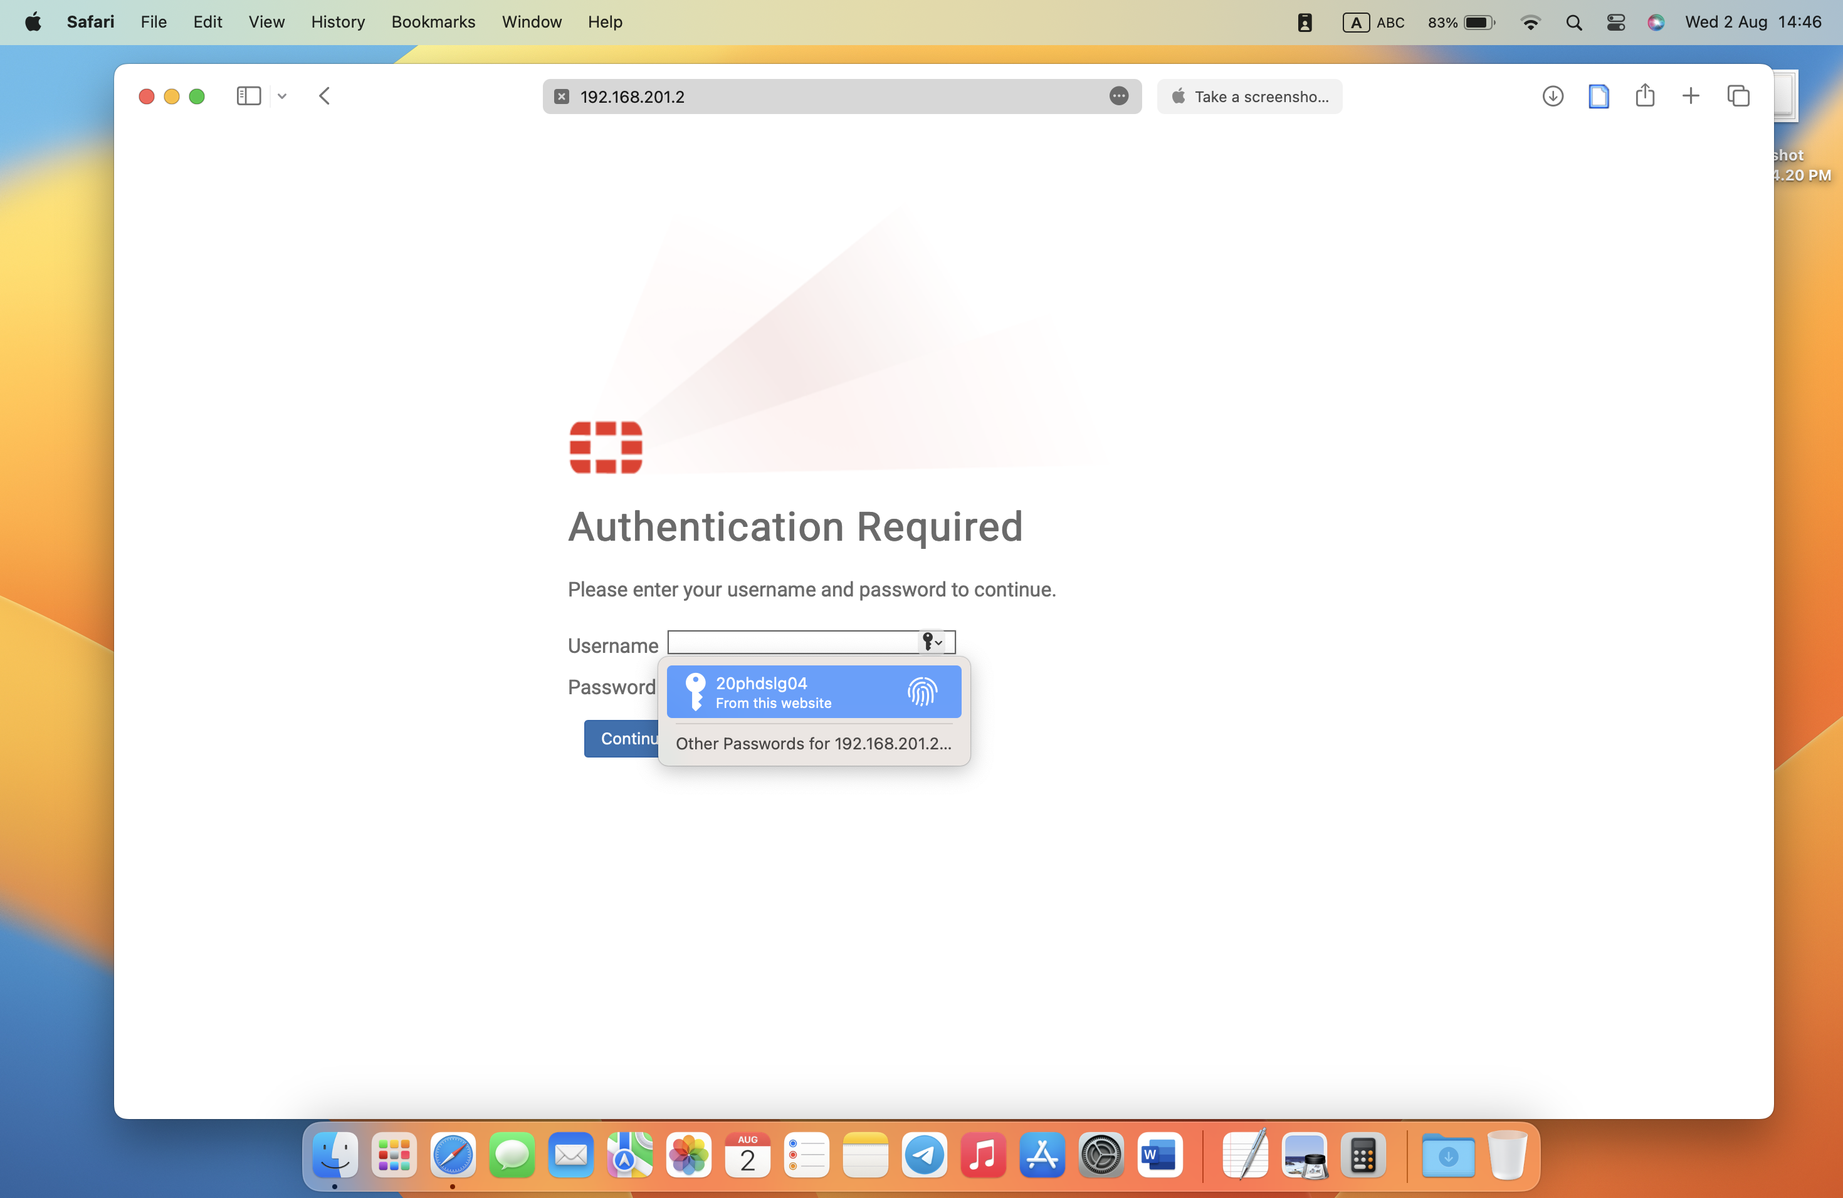Open the Share sheet icon
This screenshot has height=1198, width=1843.
pyautogui.click(x=1645, y=96)
